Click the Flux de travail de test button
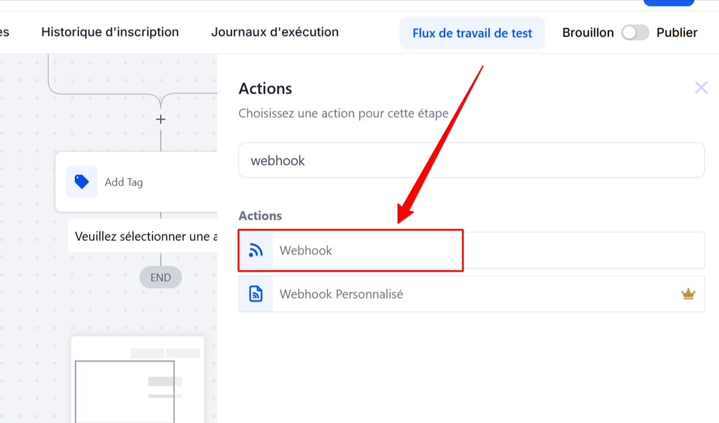Image resolution: width=719 pixels, height=423 pixels. tap(472, 33)
